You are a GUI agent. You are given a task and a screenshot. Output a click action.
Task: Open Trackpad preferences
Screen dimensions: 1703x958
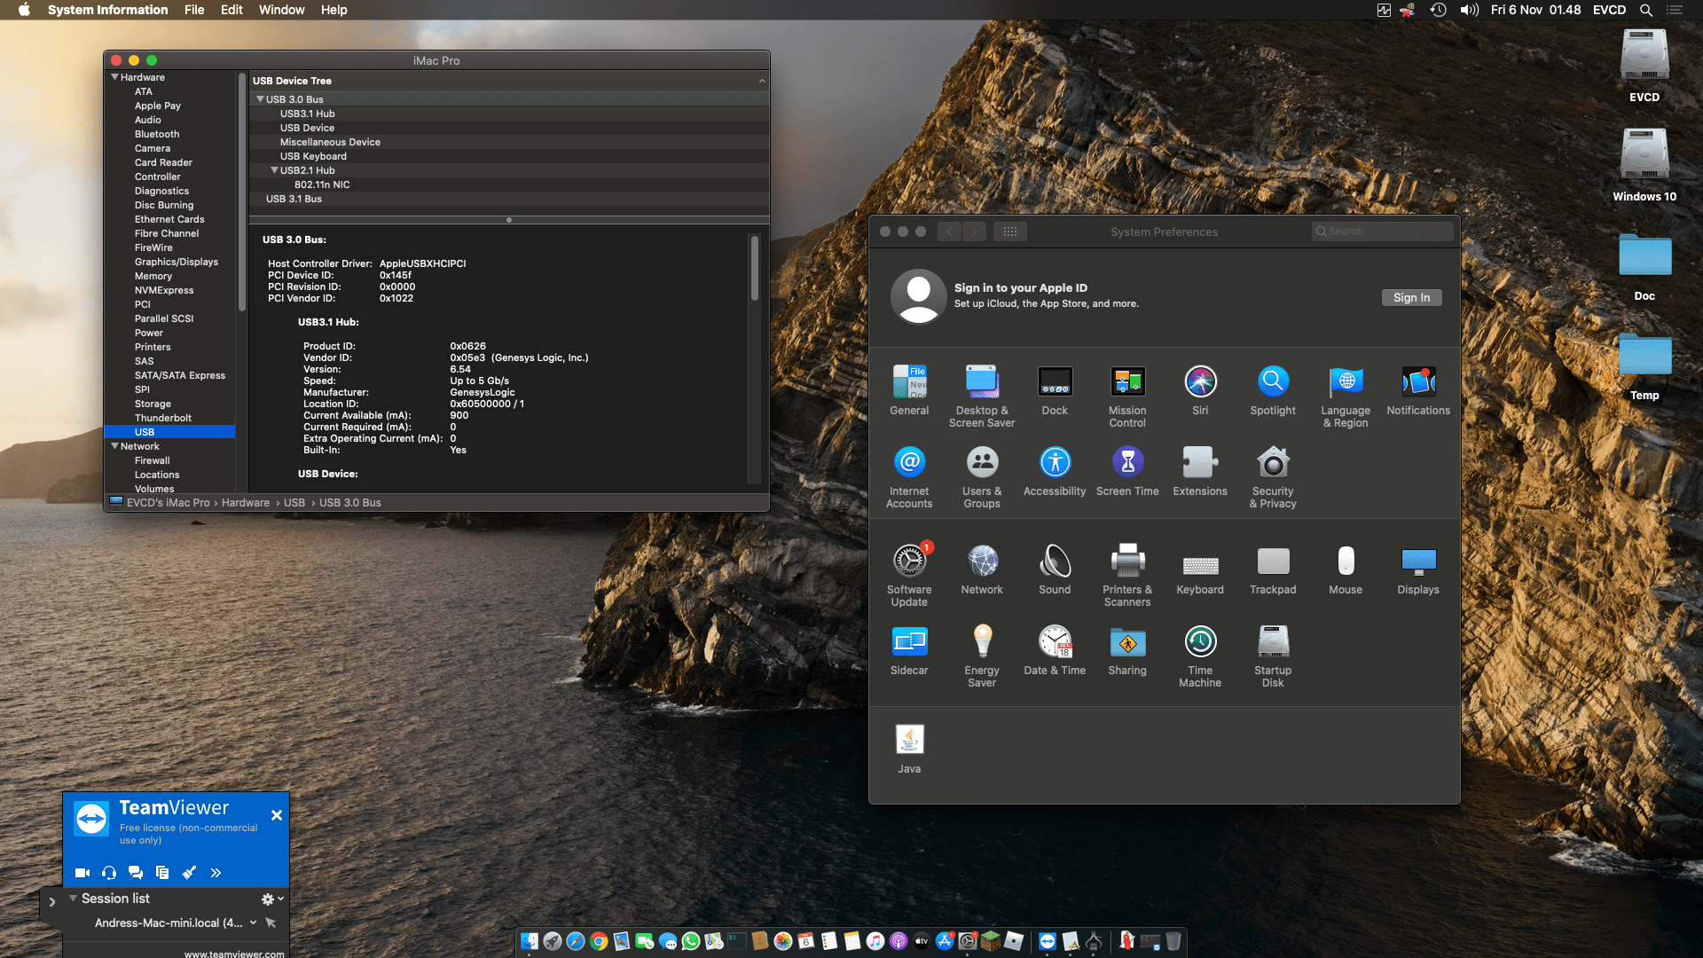[1273, 569]
